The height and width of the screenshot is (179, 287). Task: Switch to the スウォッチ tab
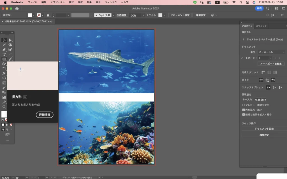261,26
